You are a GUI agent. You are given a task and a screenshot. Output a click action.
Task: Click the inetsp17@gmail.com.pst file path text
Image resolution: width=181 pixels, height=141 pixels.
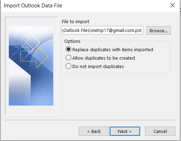[x=116, y=31]
